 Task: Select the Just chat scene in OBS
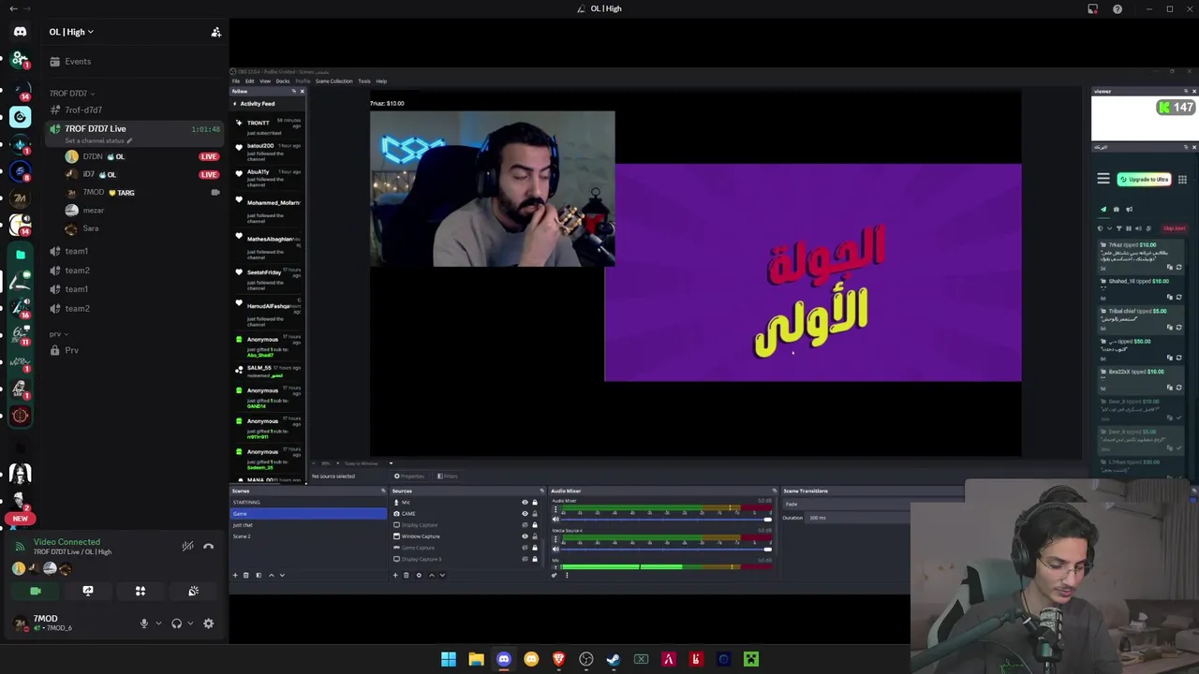(309, 525)
